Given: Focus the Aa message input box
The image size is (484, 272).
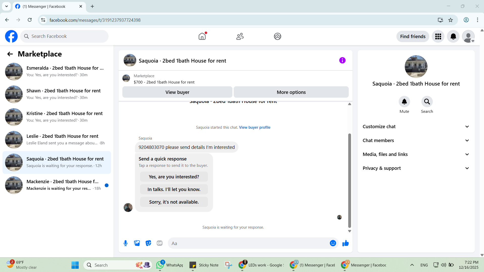Looking at the screenshot, I should [x=249, y=243].
